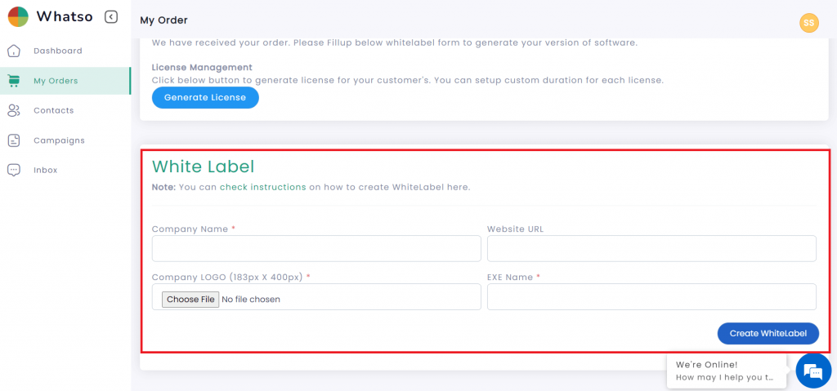Open the live chat bubble icon
This screenshot has height=391, width=837.
tap(813, 371)
